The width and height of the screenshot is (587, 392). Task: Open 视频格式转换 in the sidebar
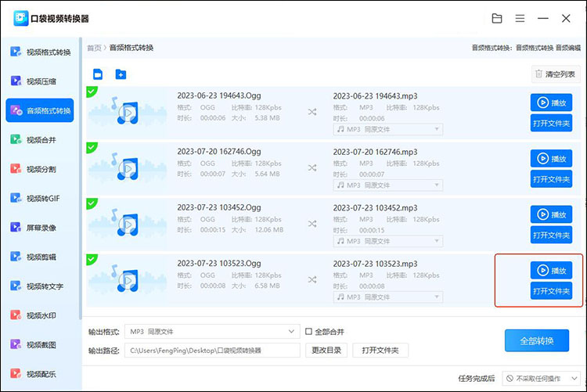(x=41, y=52)
